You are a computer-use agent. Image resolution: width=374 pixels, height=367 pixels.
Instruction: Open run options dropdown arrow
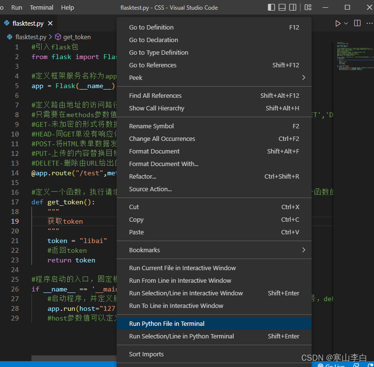pyautogui.click(x=346, y=23)
